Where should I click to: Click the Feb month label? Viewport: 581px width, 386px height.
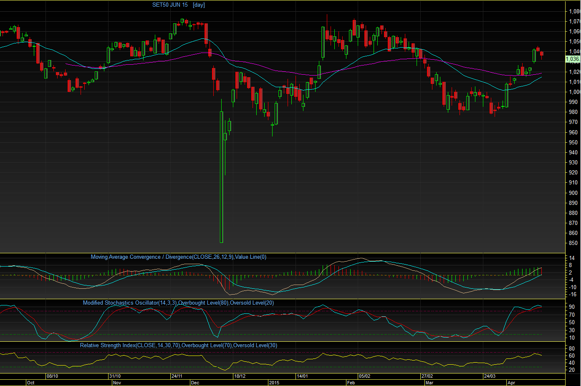point(351,383)
